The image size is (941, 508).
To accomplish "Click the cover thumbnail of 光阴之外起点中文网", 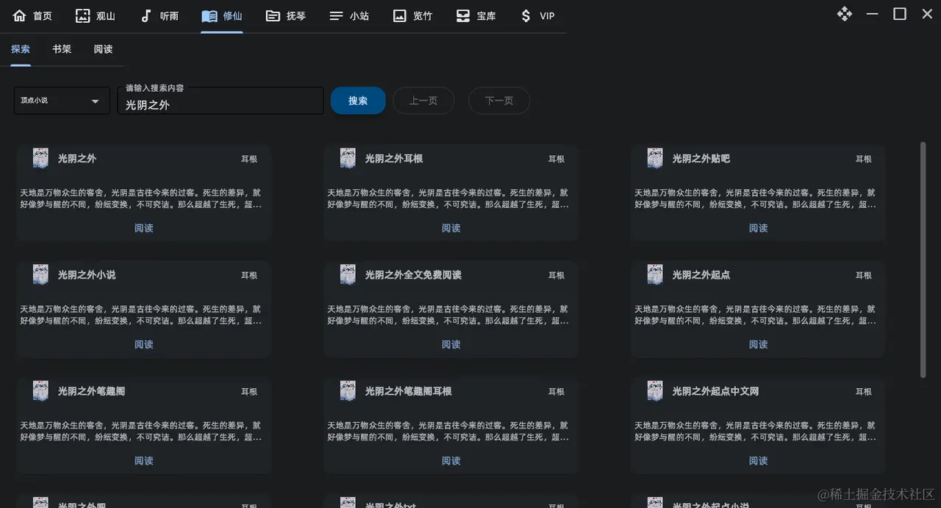I will [x=655, y=390].
